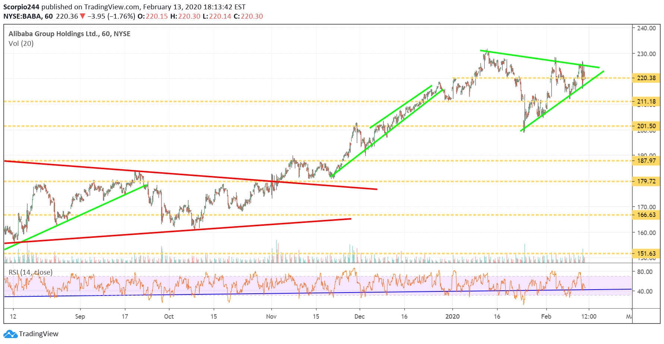
Task: Click the L:220.14 low value
Action: [217, 16]
